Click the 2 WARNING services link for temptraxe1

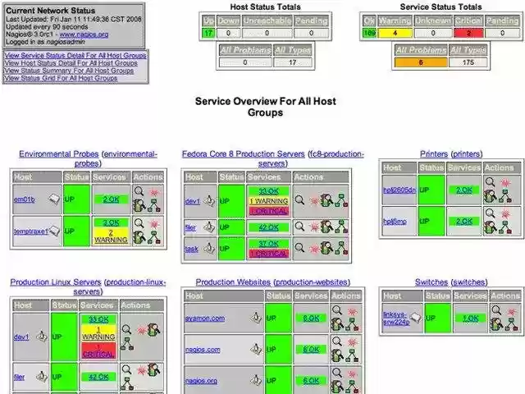click(111, 236)
